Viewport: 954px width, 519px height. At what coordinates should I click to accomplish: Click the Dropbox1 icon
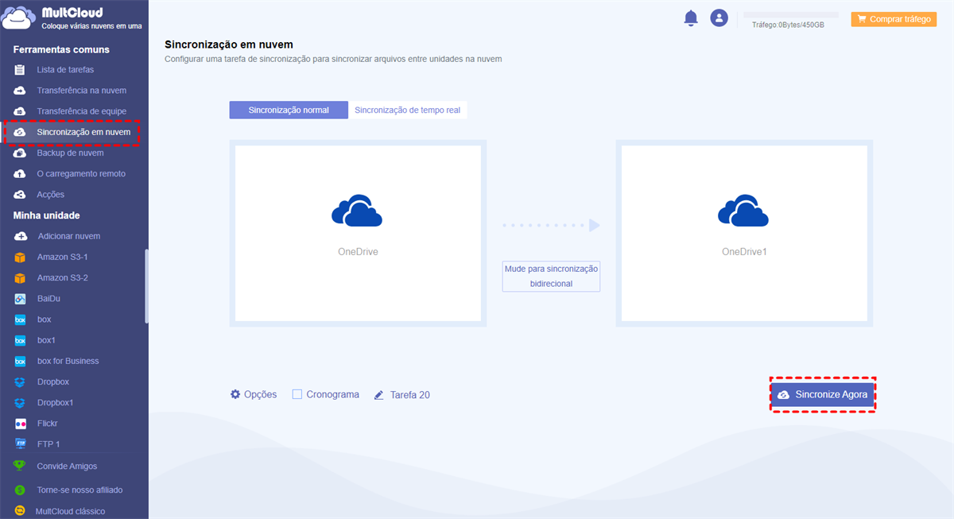pyautogui.click(x=20, y=403)
